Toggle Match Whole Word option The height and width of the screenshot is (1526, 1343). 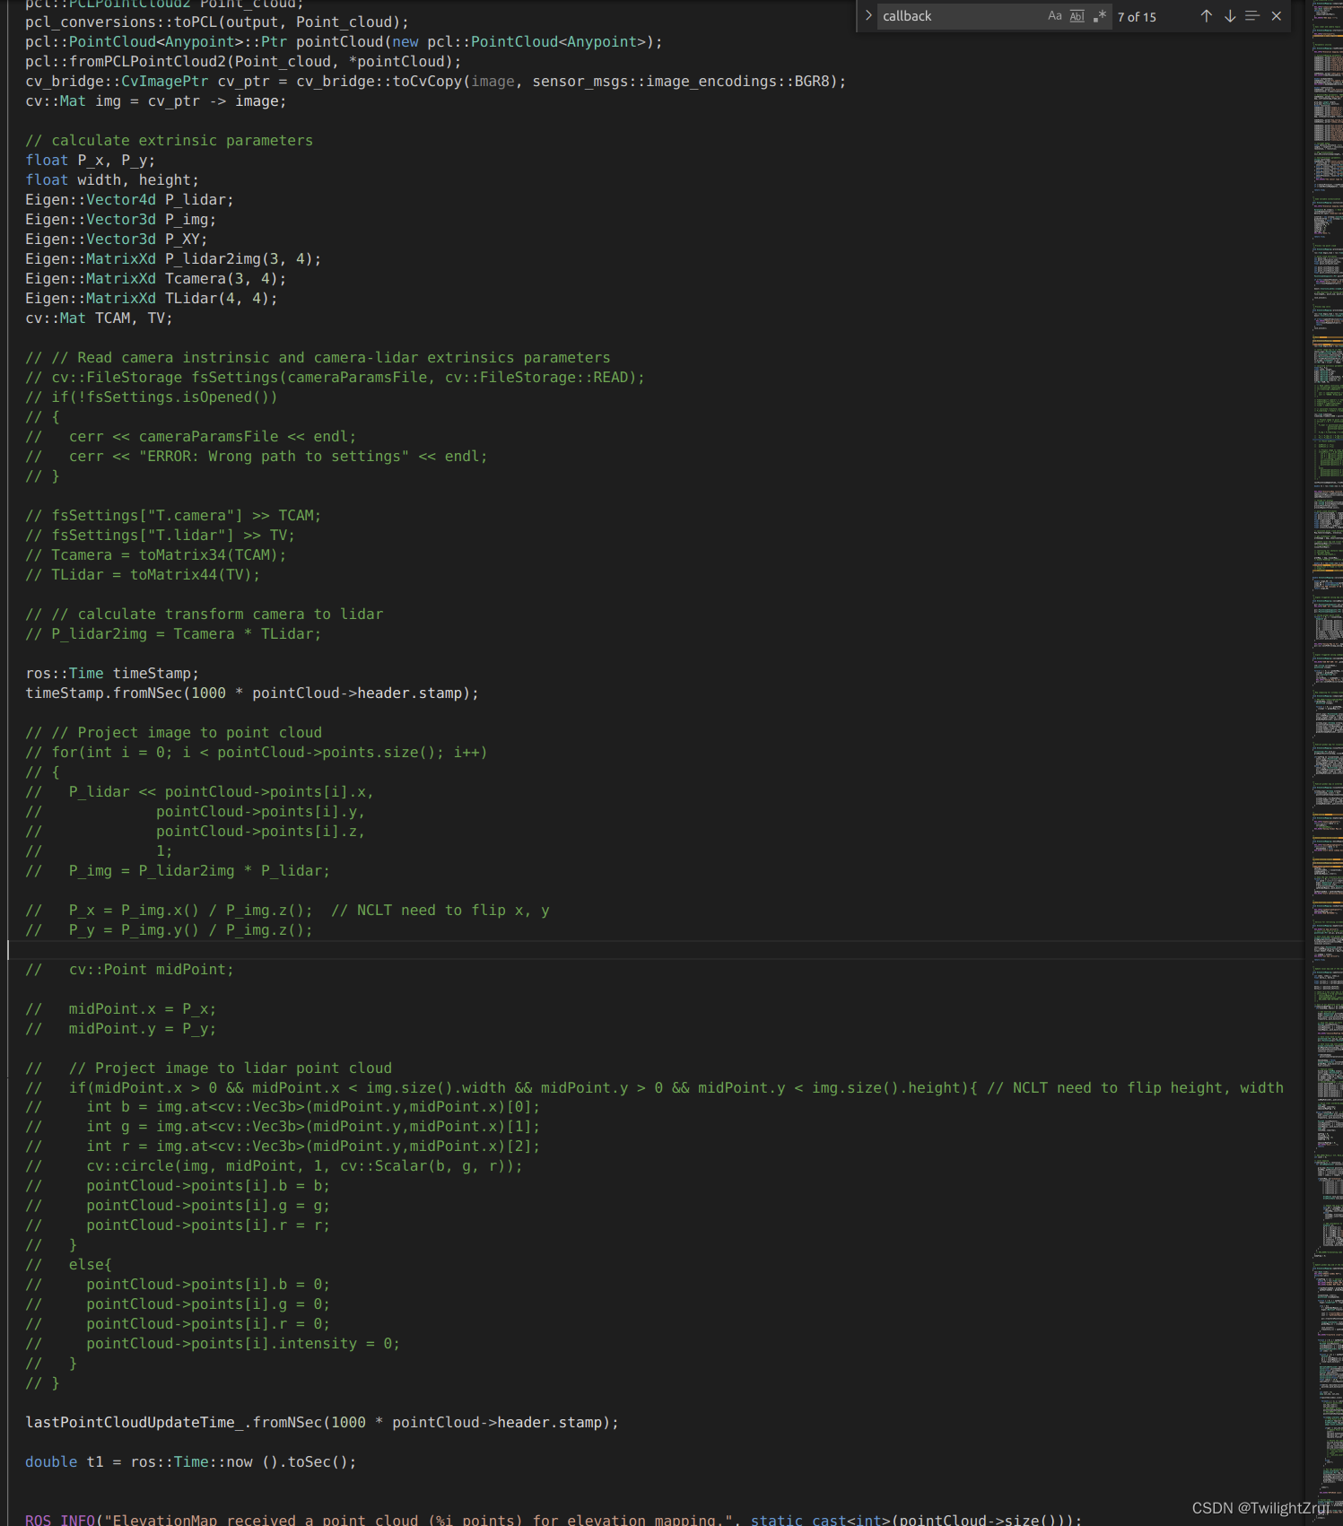tap(1077, 16)
